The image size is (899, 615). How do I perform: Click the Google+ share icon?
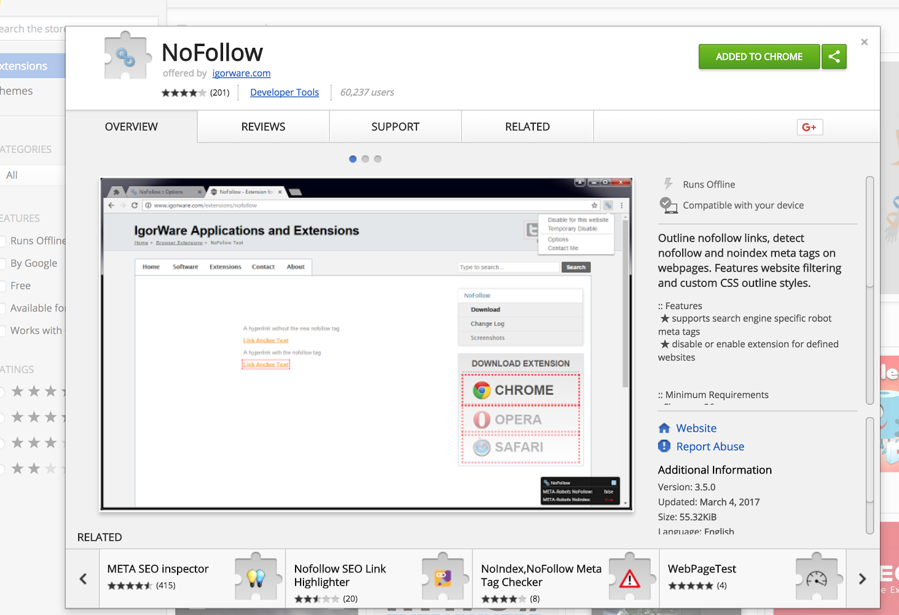point(810,127)
